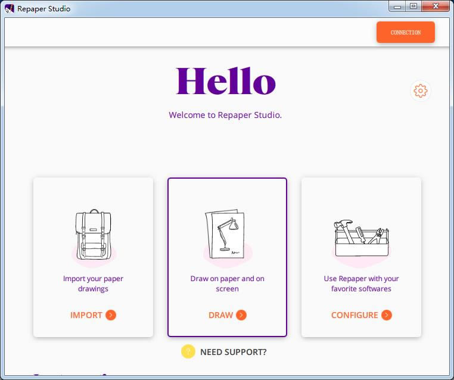Image resolution: width=454 pixels, height=380 pixels.
Task: Click the CONFIGURE link text
Action: 355,315
